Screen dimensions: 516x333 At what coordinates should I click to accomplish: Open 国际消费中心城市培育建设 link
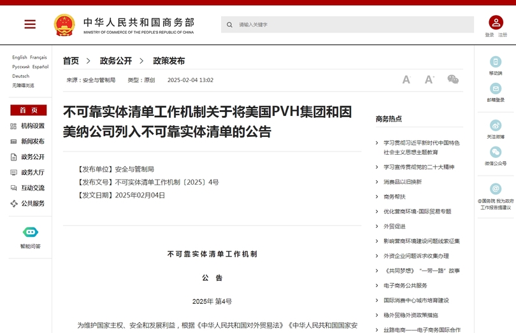pos(416,301)
